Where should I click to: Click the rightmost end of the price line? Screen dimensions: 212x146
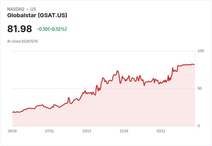[194, 65]
